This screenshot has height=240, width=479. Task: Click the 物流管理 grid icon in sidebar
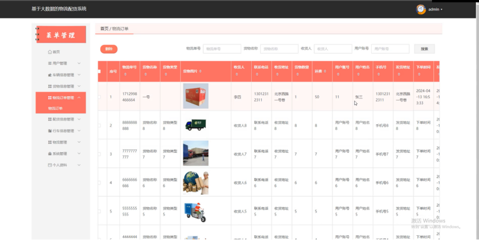[50, 142]
